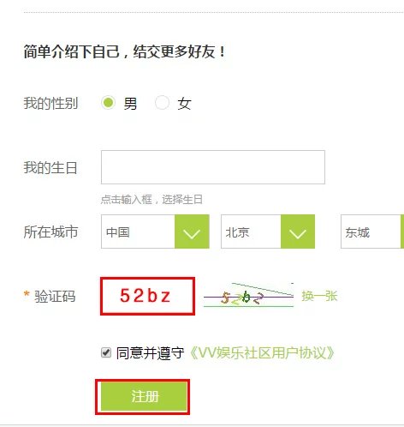Screen dimensions: 404x427
Task: Click the 男 label text
Action: pos(130,104)
